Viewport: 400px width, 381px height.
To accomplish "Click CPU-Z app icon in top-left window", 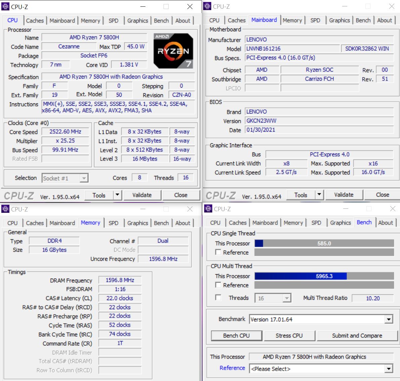I will point(5,6).
